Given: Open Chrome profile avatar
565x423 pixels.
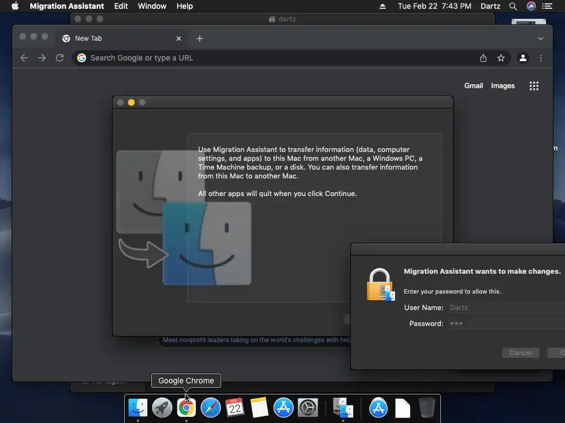Looking at the screenshot, I should click(523, 58).
